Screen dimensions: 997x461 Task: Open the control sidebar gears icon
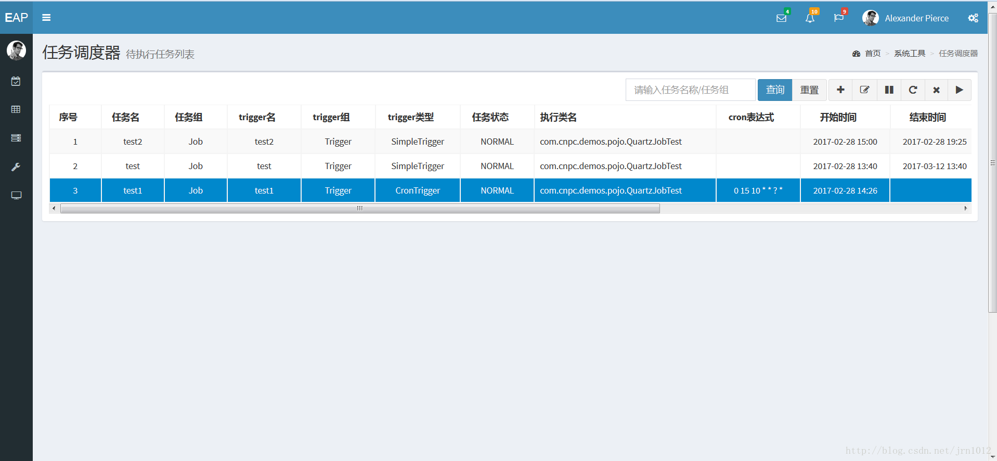[973, 18]
